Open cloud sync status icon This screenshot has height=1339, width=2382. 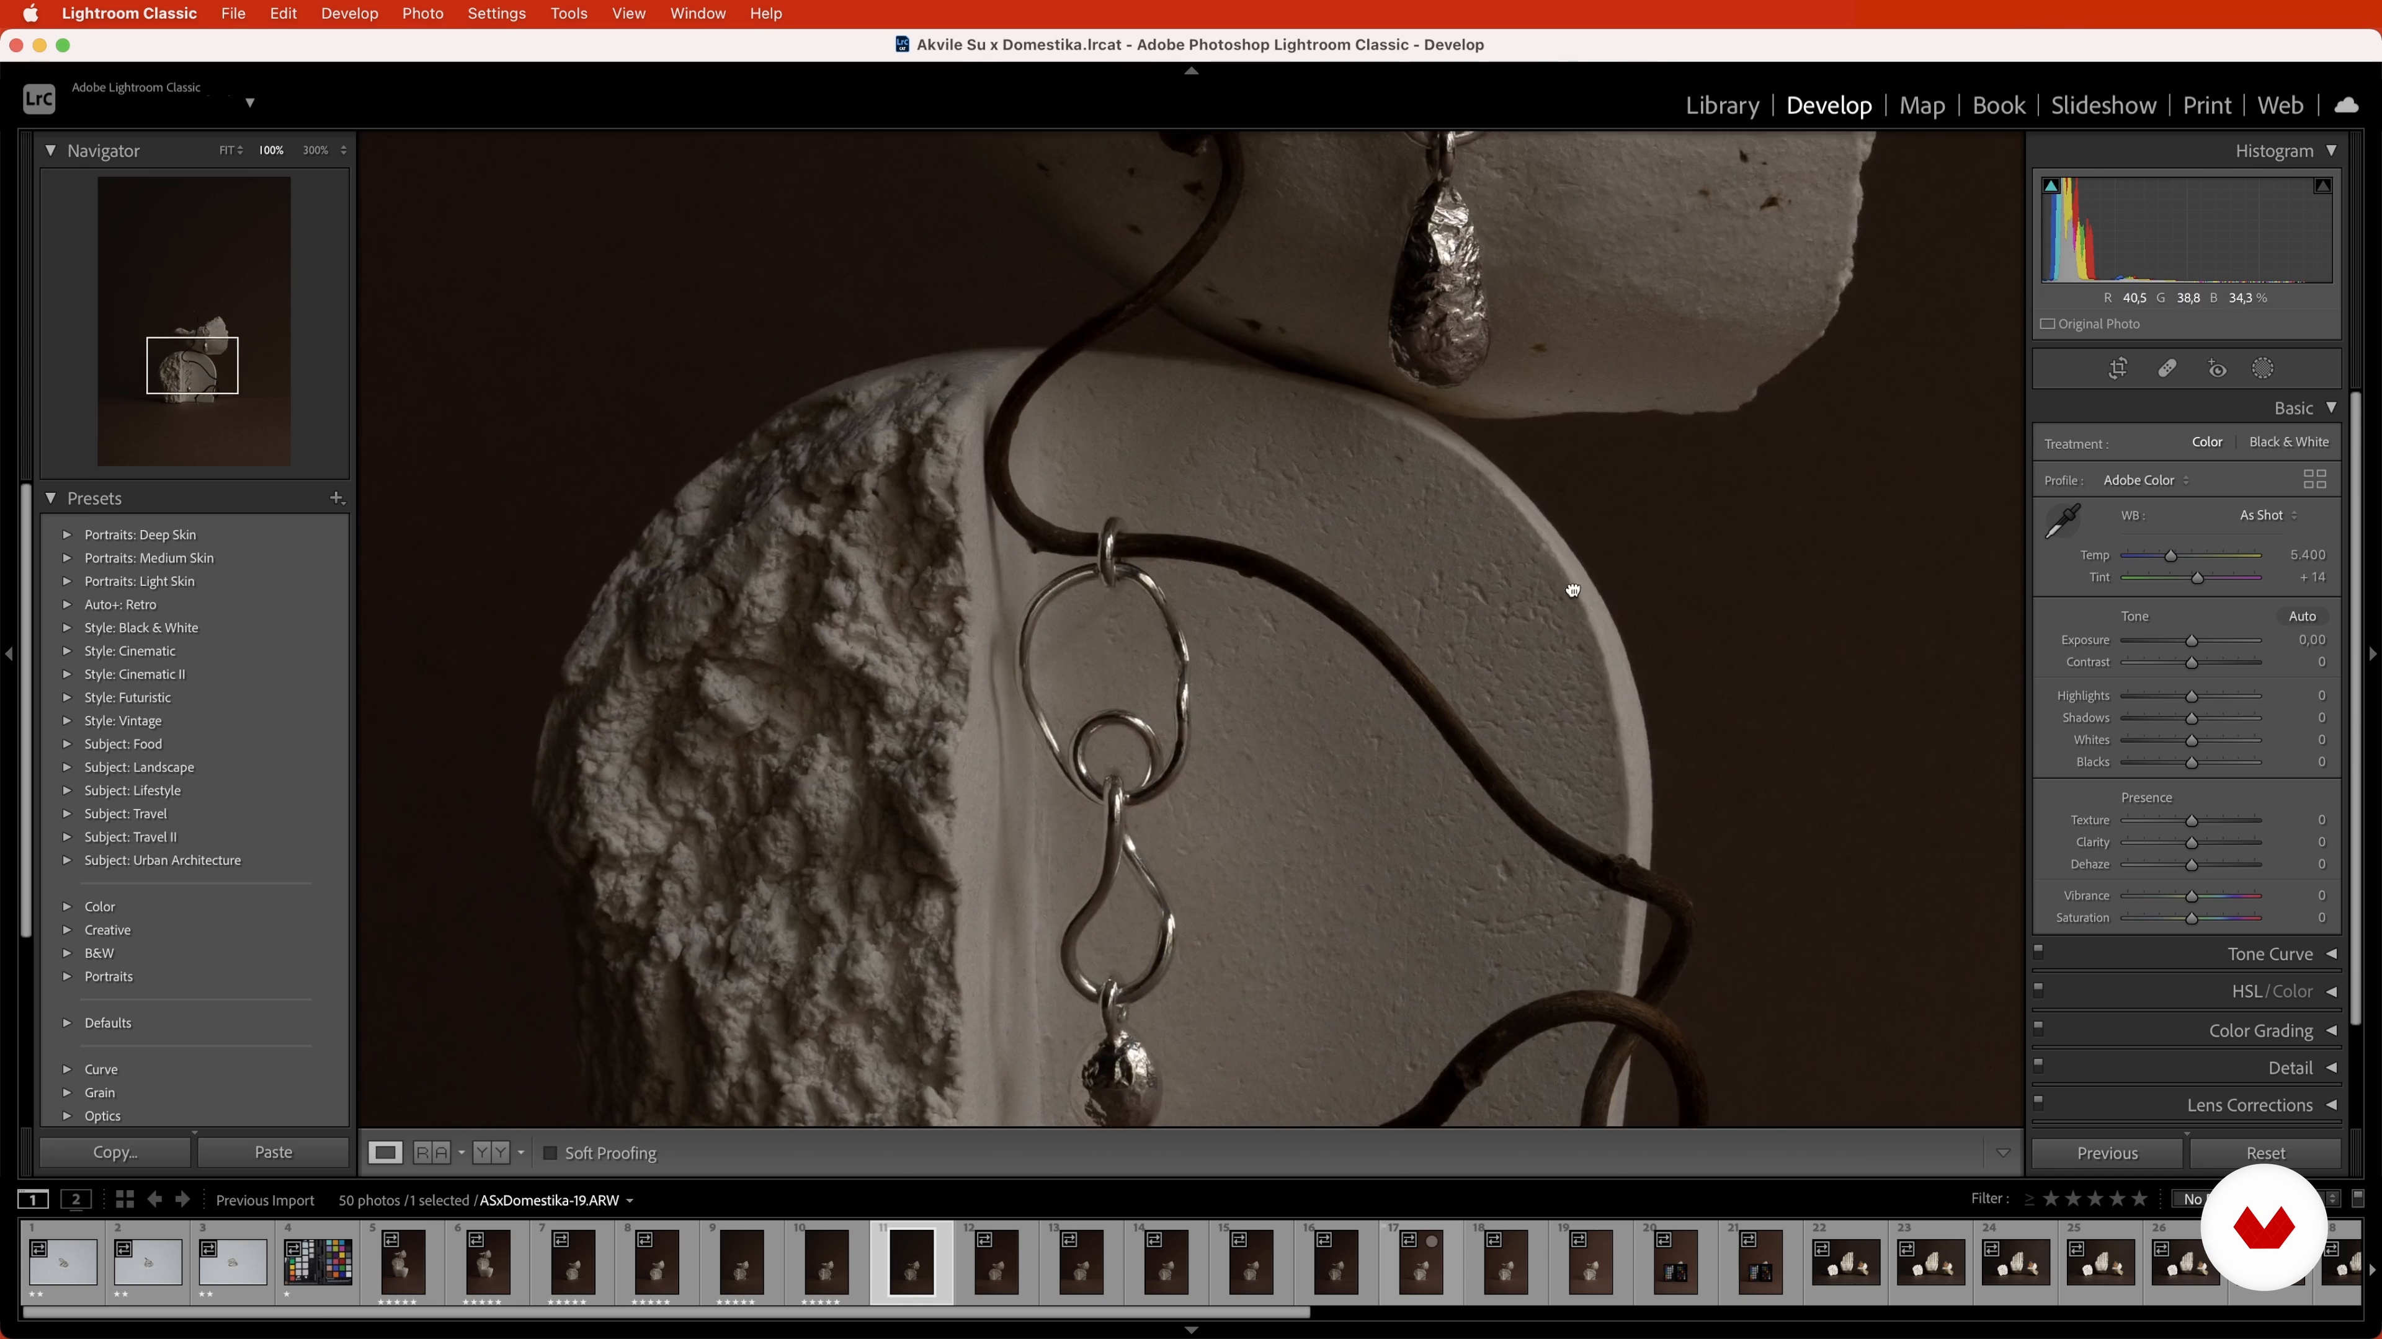coord(2346,105)
